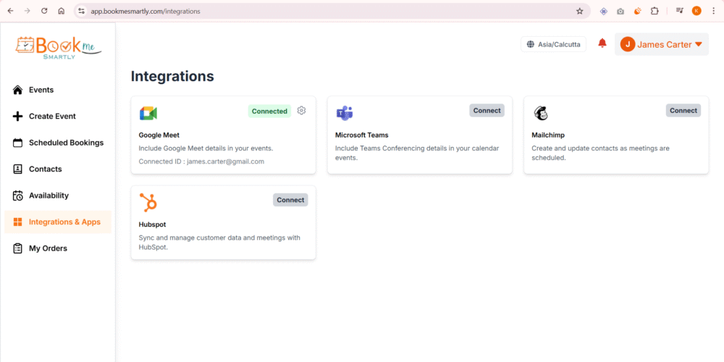
Task: Connect the Mailchimp integration
Action: (x=683, y=111)
